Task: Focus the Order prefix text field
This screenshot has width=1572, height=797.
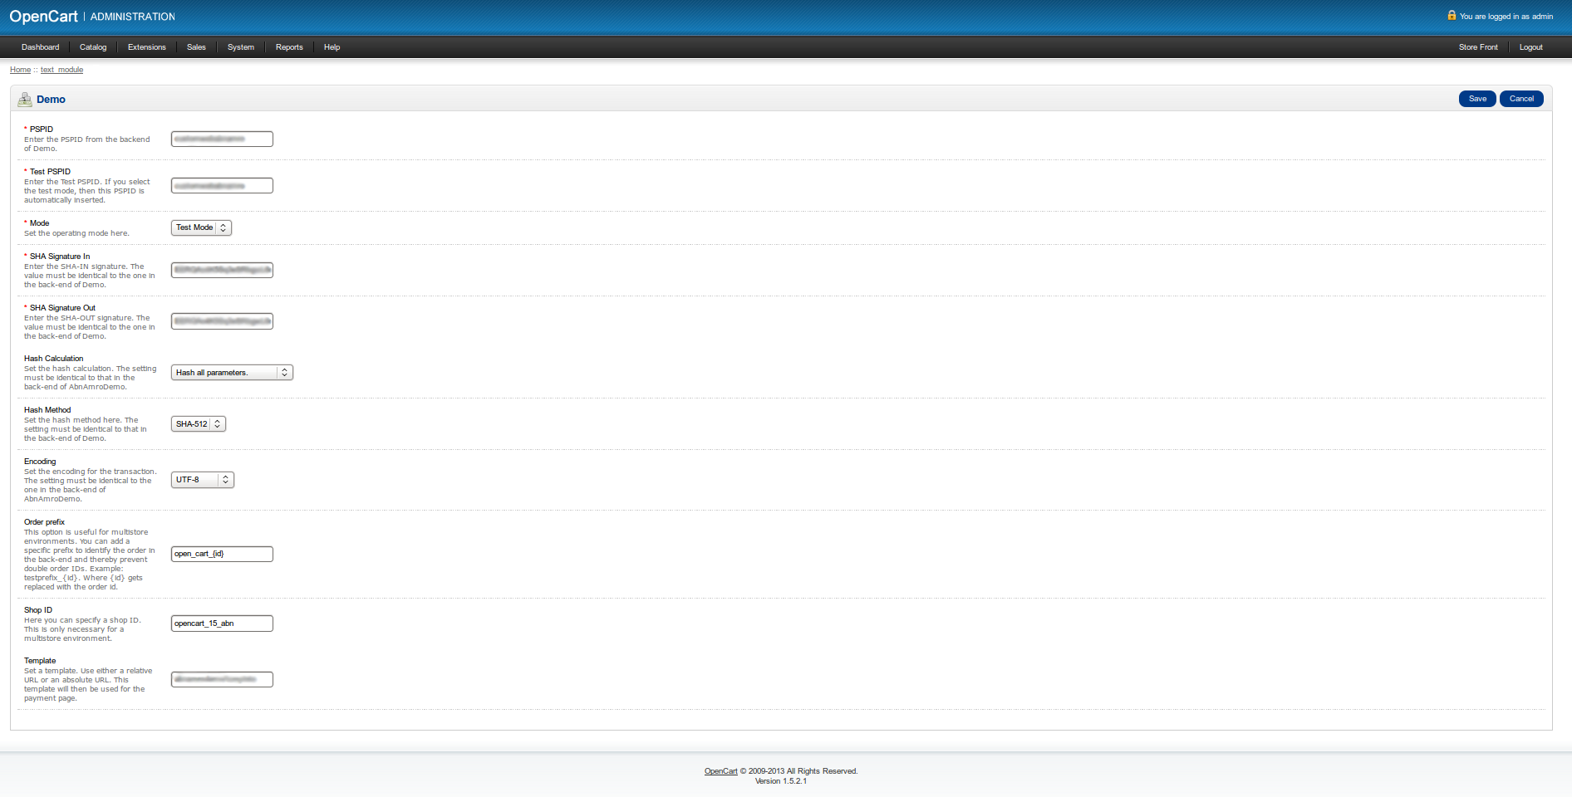Action: point(222,554)
